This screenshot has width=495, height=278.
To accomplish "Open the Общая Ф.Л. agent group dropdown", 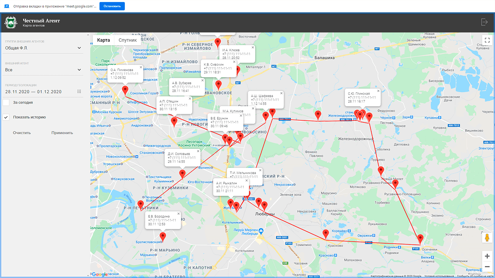I will [43, 48].
